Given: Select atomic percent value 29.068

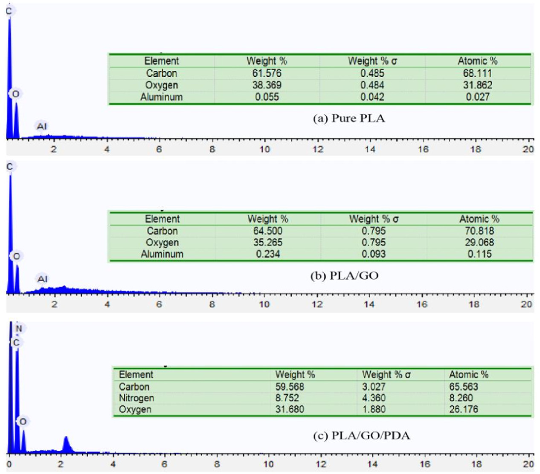Looking at the screenshot, I should point(479,243).
